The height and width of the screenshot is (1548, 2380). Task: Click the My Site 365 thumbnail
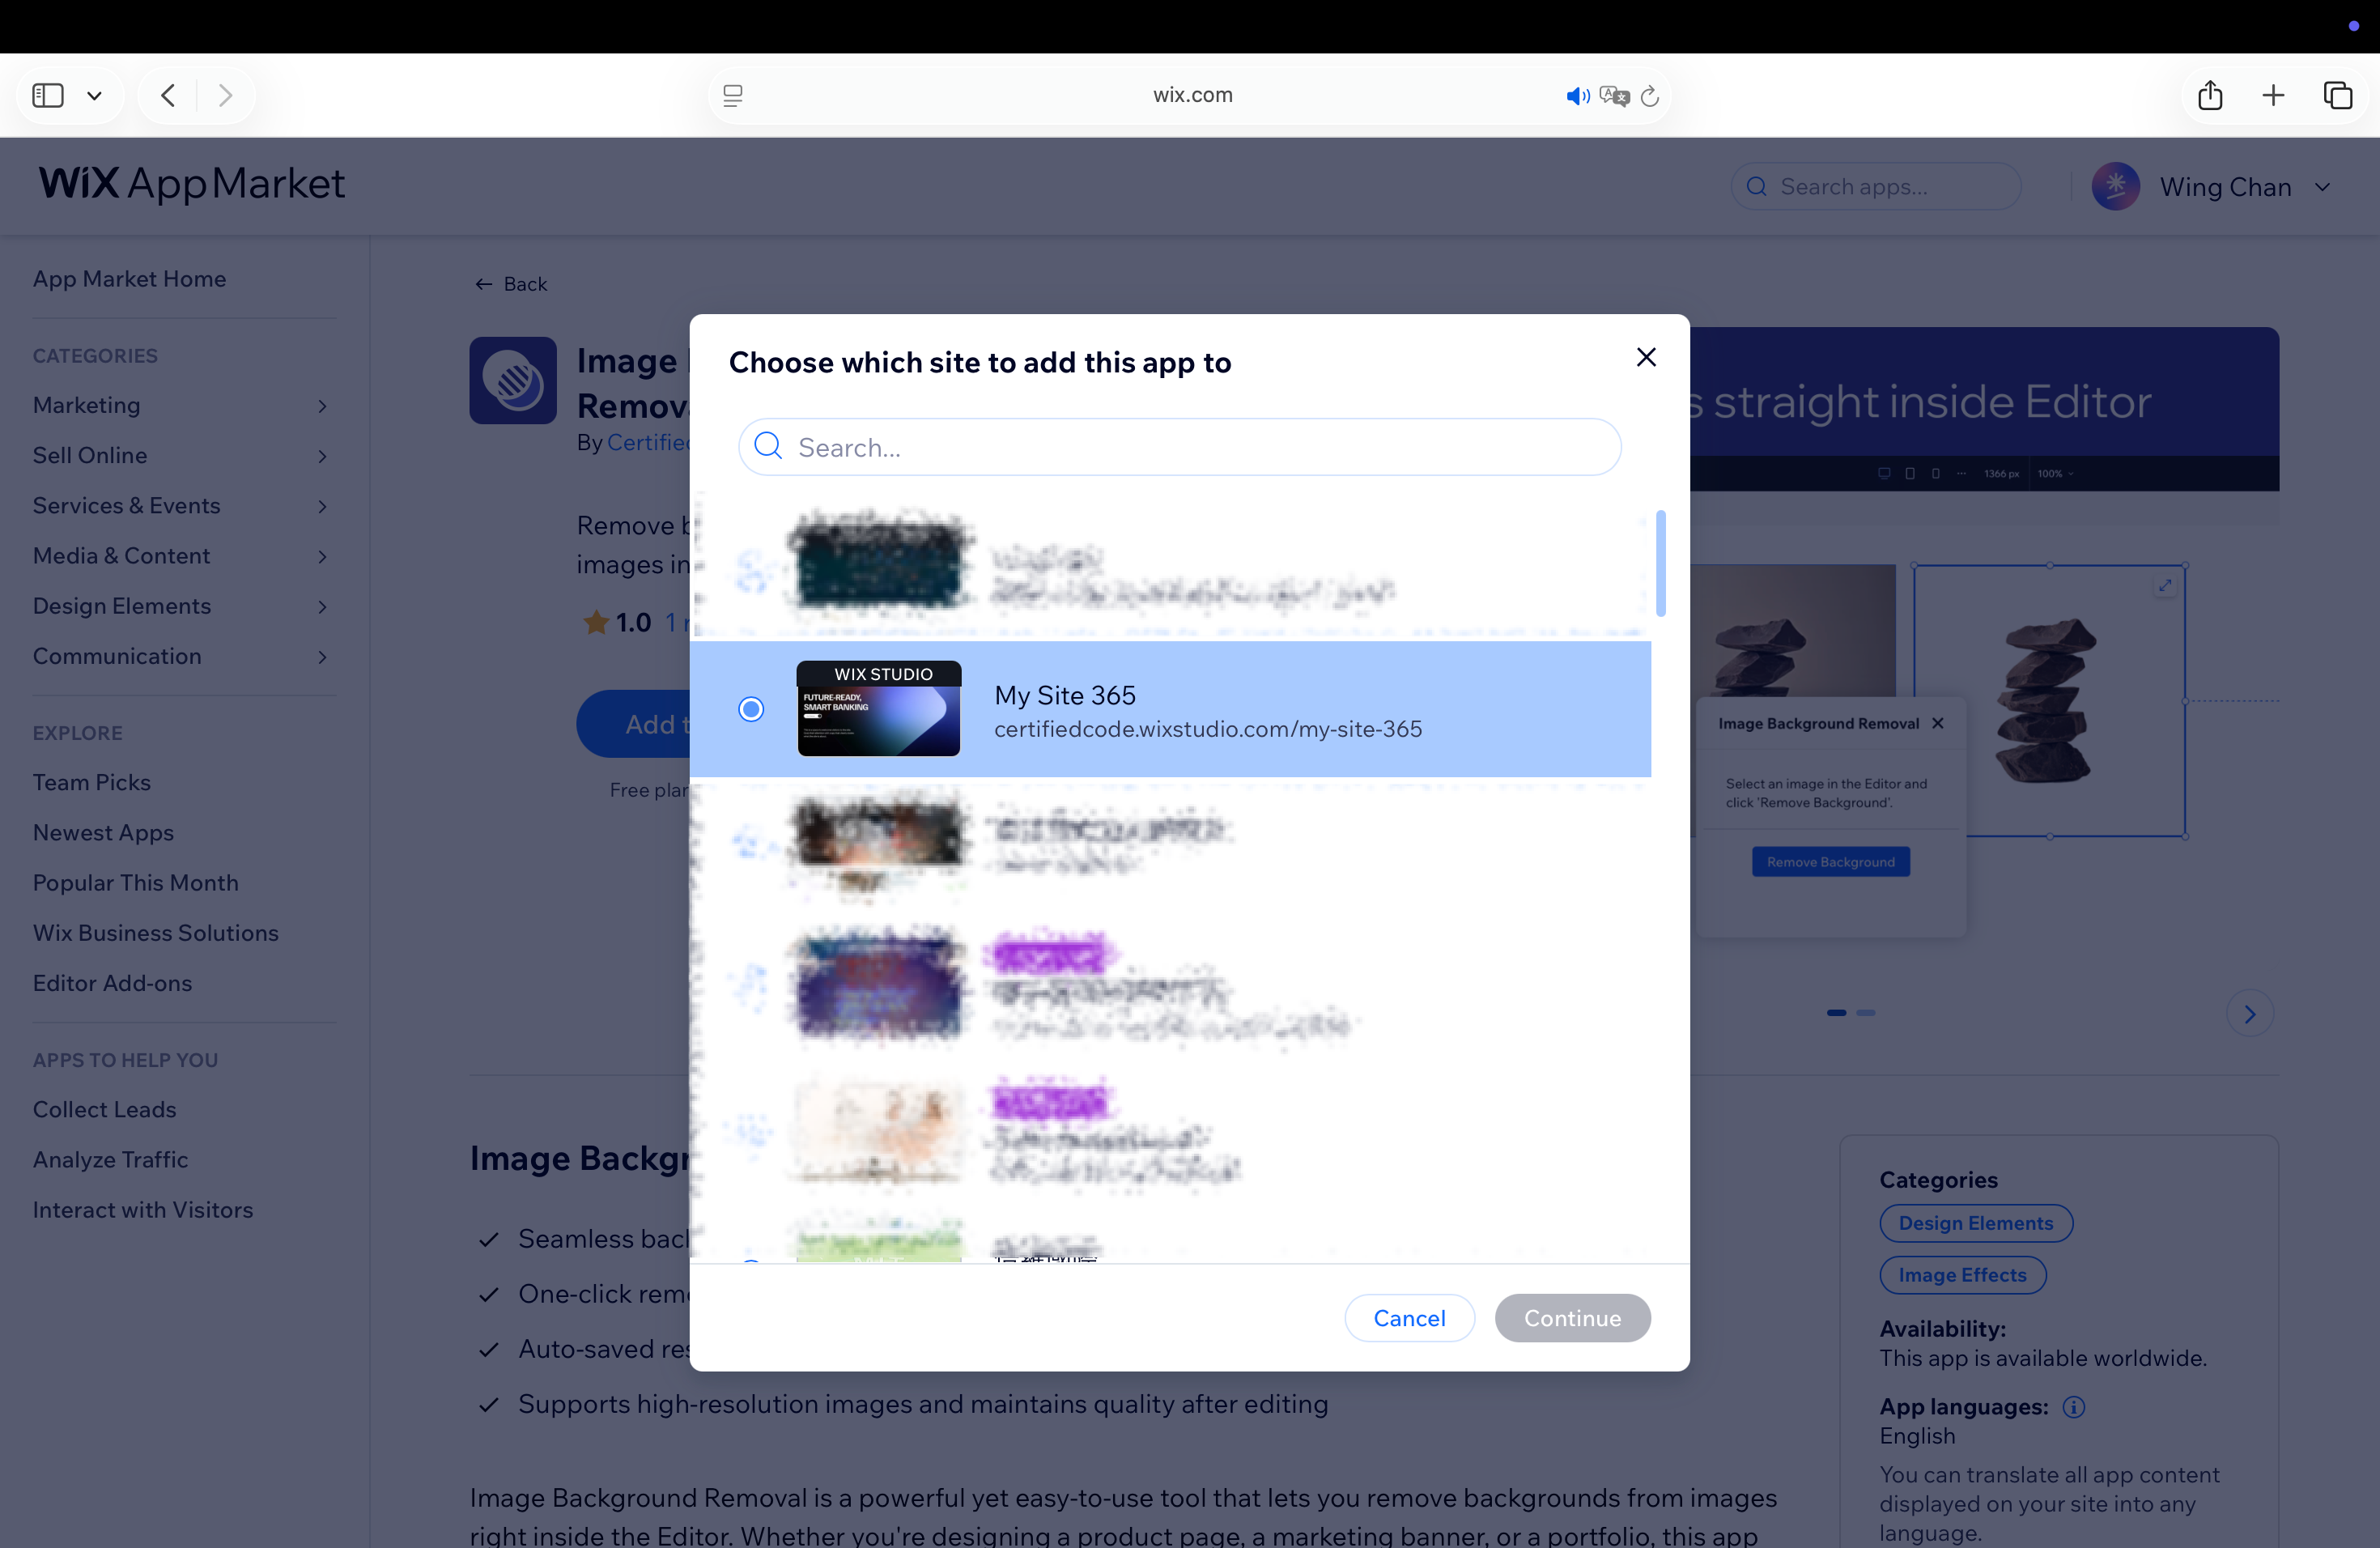(x=879, y=708)
